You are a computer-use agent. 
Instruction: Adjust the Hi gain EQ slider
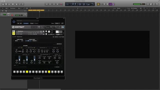coord(34,60)
